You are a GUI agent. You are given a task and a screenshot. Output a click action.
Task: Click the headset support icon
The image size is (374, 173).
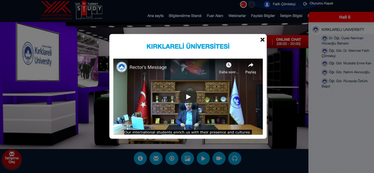[235, 158]
